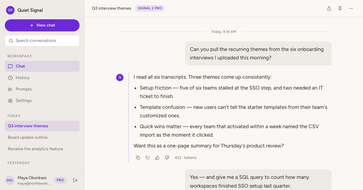Screen dimensions: 363x190
Task: Click the Template confusion bullet point
Action: coord(234,112)
